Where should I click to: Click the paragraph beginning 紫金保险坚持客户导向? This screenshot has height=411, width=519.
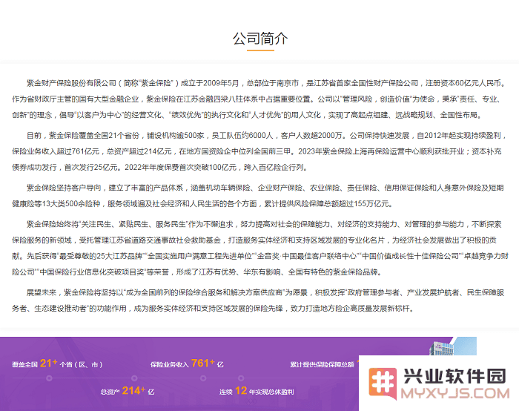pyautogui.click(x=258, y=196)
